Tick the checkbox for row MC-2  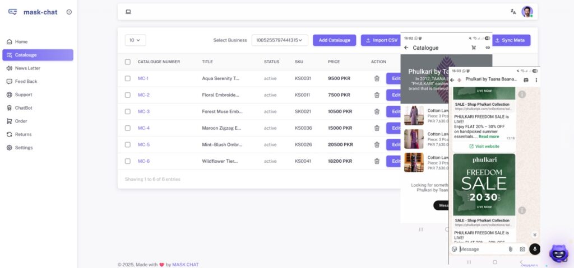[x=128, y=95]
